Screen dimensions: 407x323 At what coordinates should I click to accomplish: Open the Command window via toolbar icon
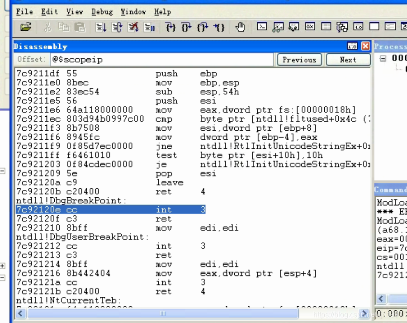pyautogui.click(x=262, y=27)
